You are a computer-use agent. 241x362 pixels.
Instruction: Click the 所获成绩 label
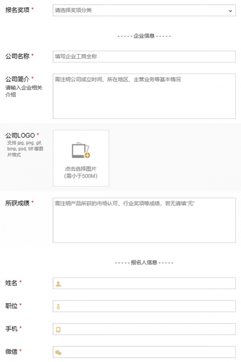(x=17, y=203)
